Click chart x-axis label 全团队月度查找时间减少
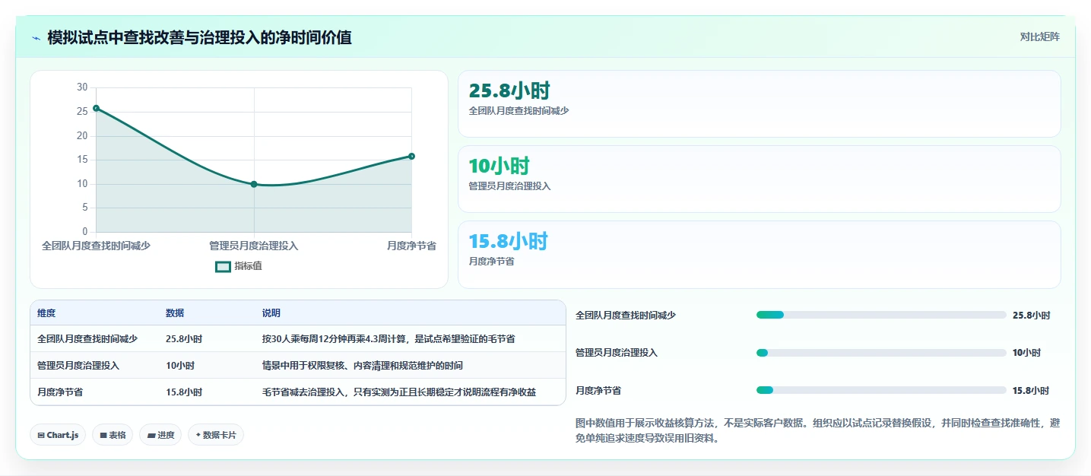1091x476 pixels. 96,246
